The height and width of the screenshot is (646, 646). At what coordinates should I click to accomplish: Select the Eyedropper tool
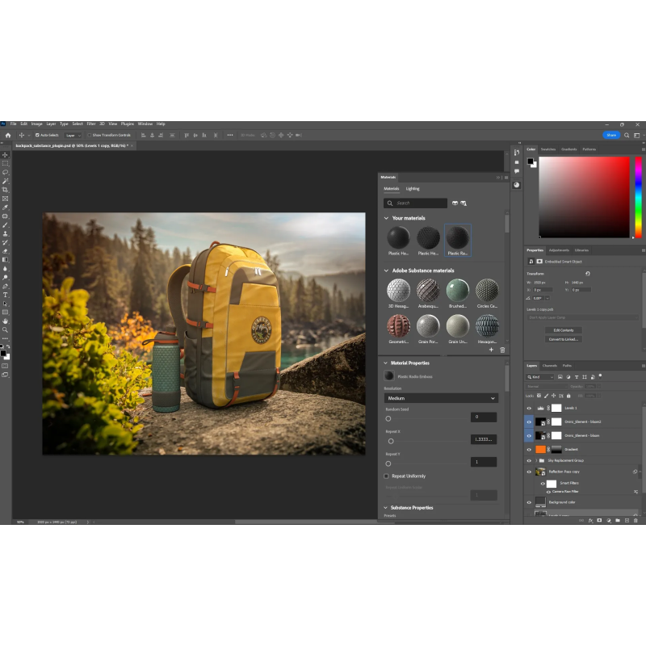click(x=5, y=207)
